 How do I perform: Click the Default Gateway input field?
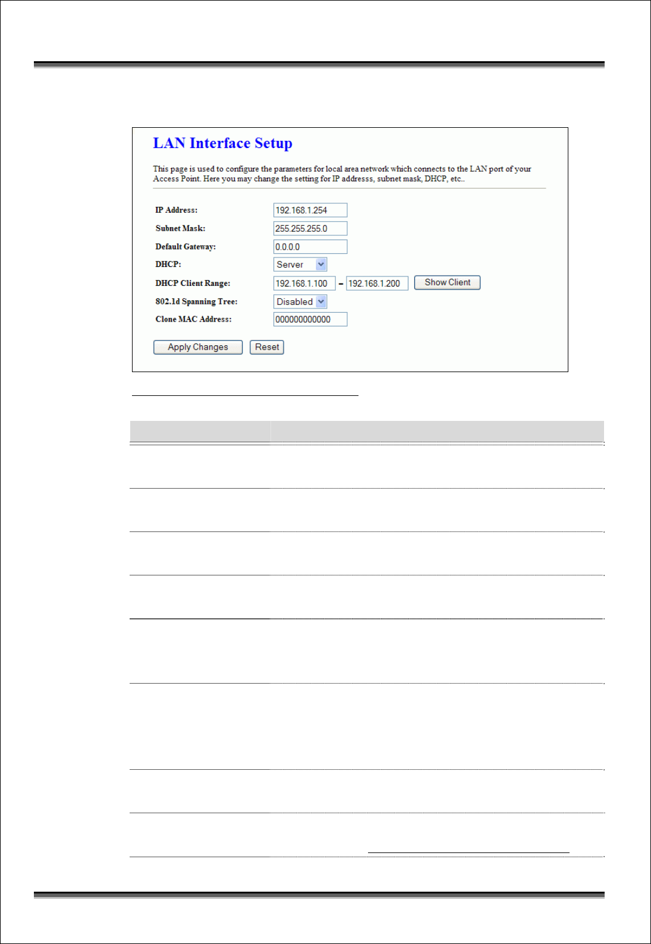310,247
